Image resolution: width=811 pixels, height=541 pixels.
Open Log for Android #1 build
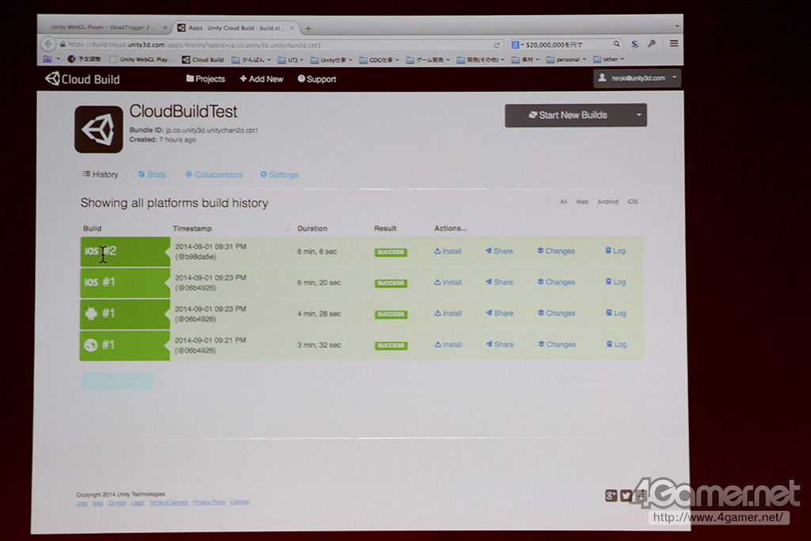coord(616,313)
